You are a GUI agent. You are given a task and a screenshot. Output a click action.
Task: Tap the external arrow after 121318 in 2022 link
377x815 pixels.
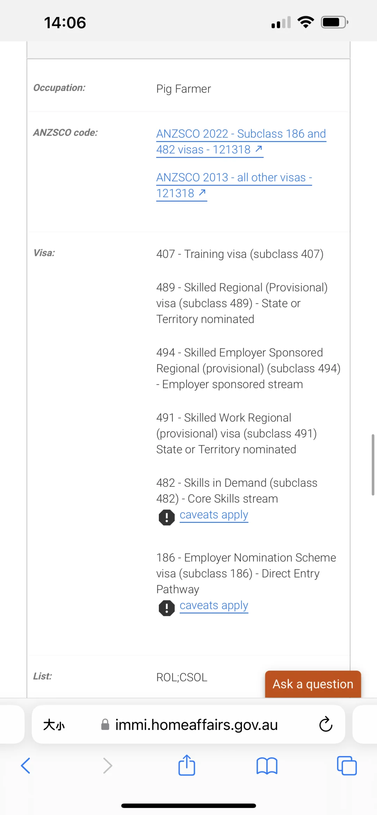(x=259, y=149)
